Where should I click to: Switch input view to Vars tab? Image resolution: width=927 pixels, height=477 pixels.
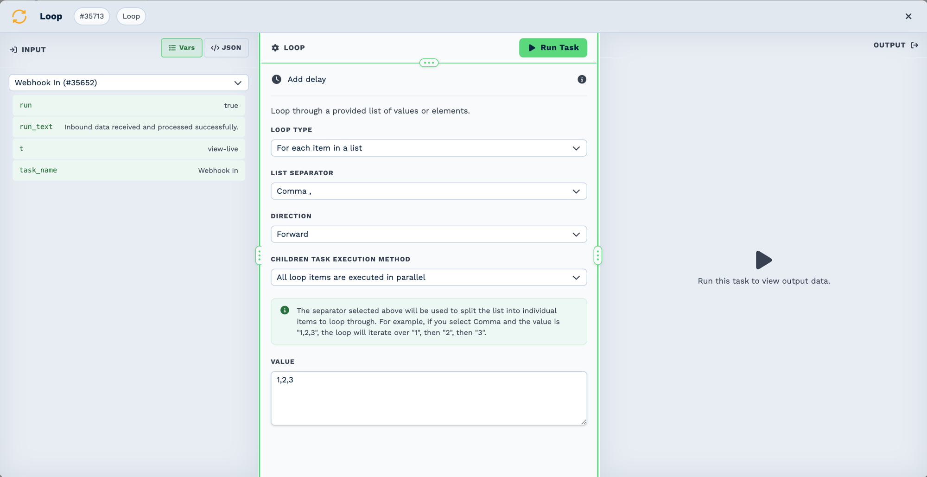(182, 48)
